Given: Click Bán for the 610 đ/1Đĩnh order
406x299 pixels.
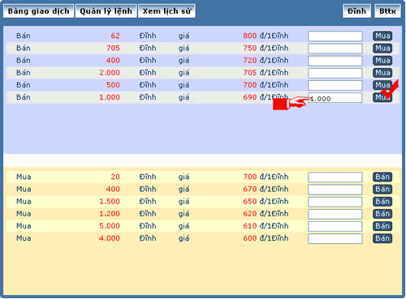Looking at the screenshot, I should [382, 226].
